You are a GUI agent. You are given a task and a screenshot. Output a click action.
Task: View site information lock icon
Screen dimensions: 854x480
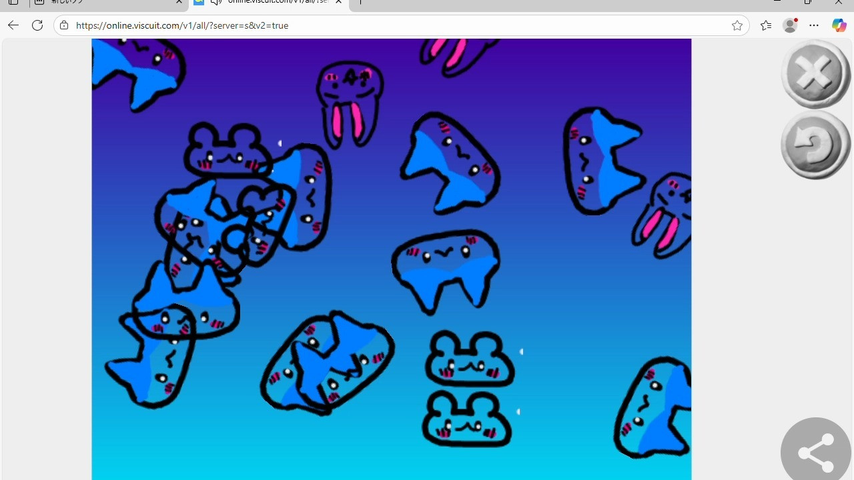point(64,25)
